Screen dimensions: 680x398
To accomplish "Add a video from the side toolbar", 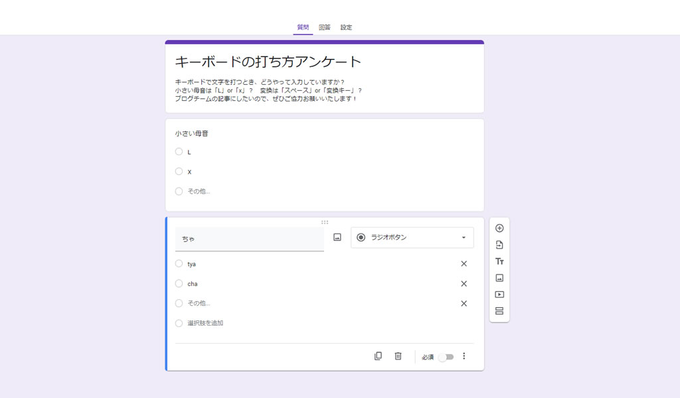I will click(499, 295).
